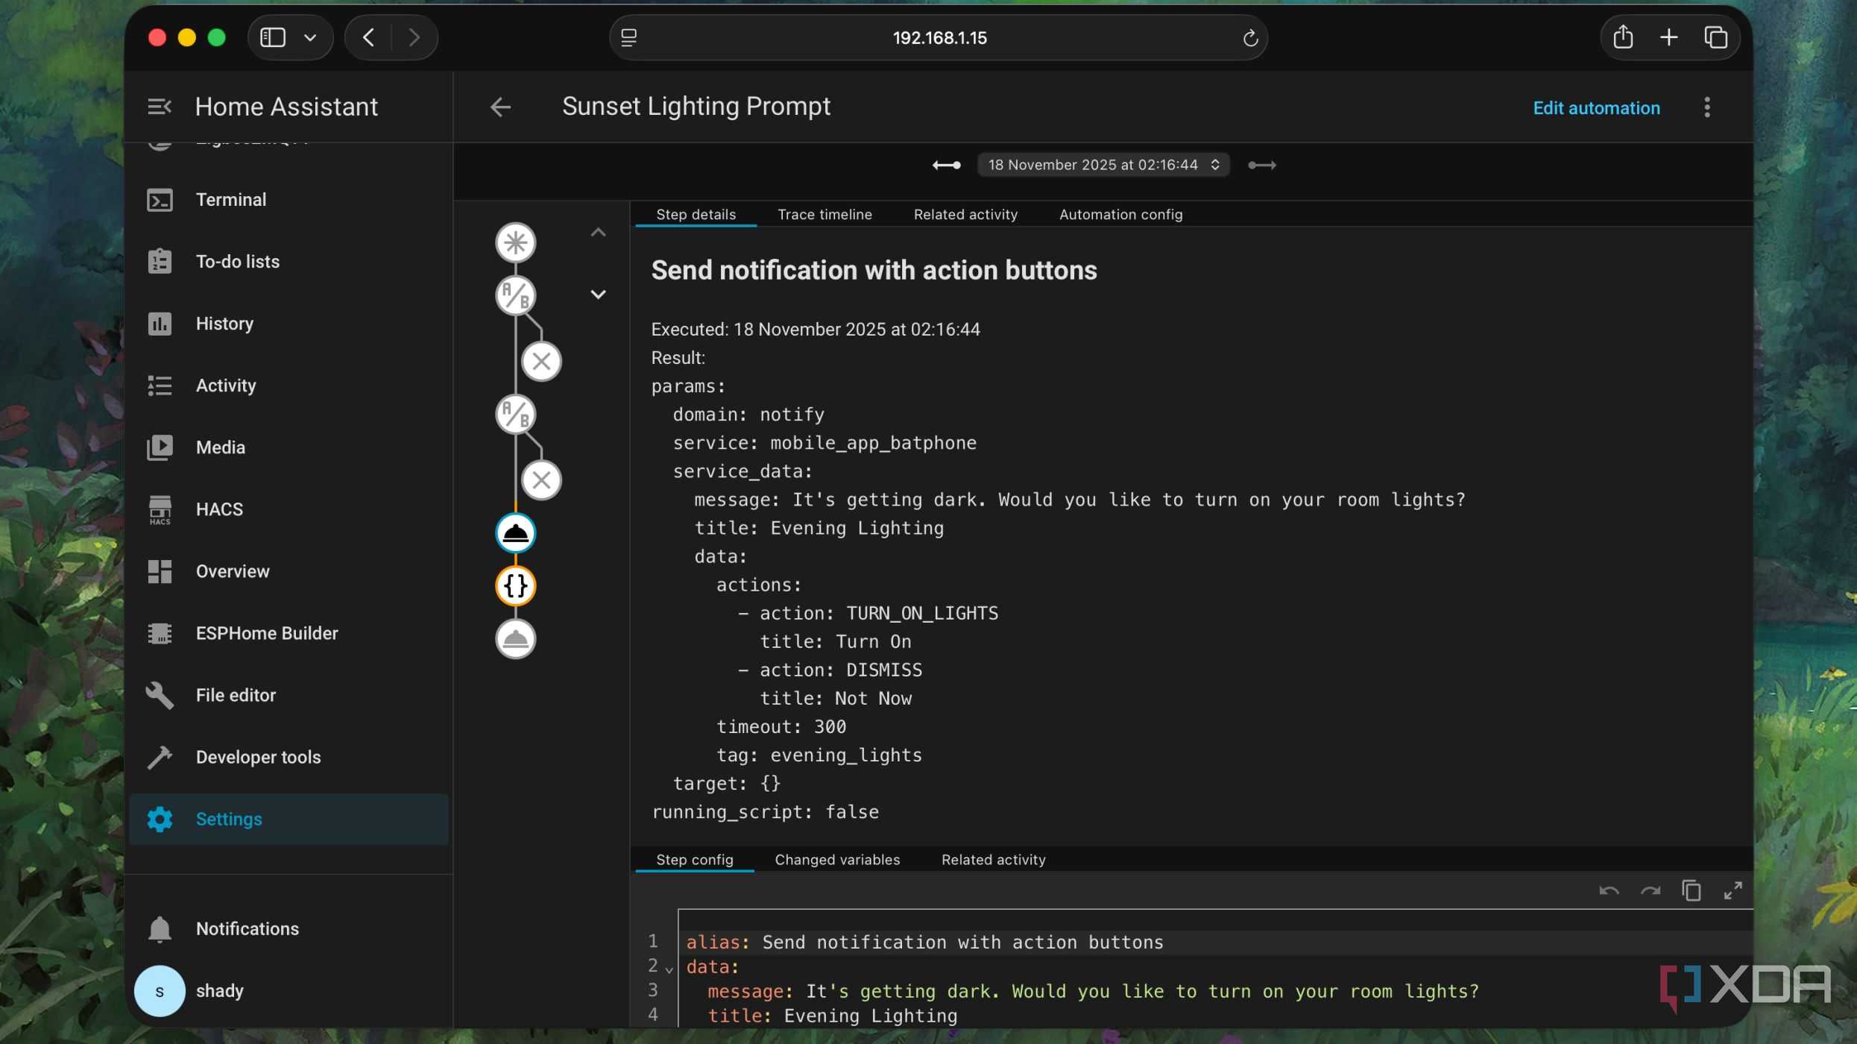Select the first A/B choose node
Image resolution: width=1857 pixels, height=1044 pixels.
(515, 295)
